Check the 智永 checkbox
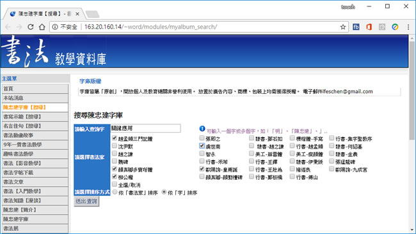The height and width of the screenshot is (234, 416). click(202, 154)
